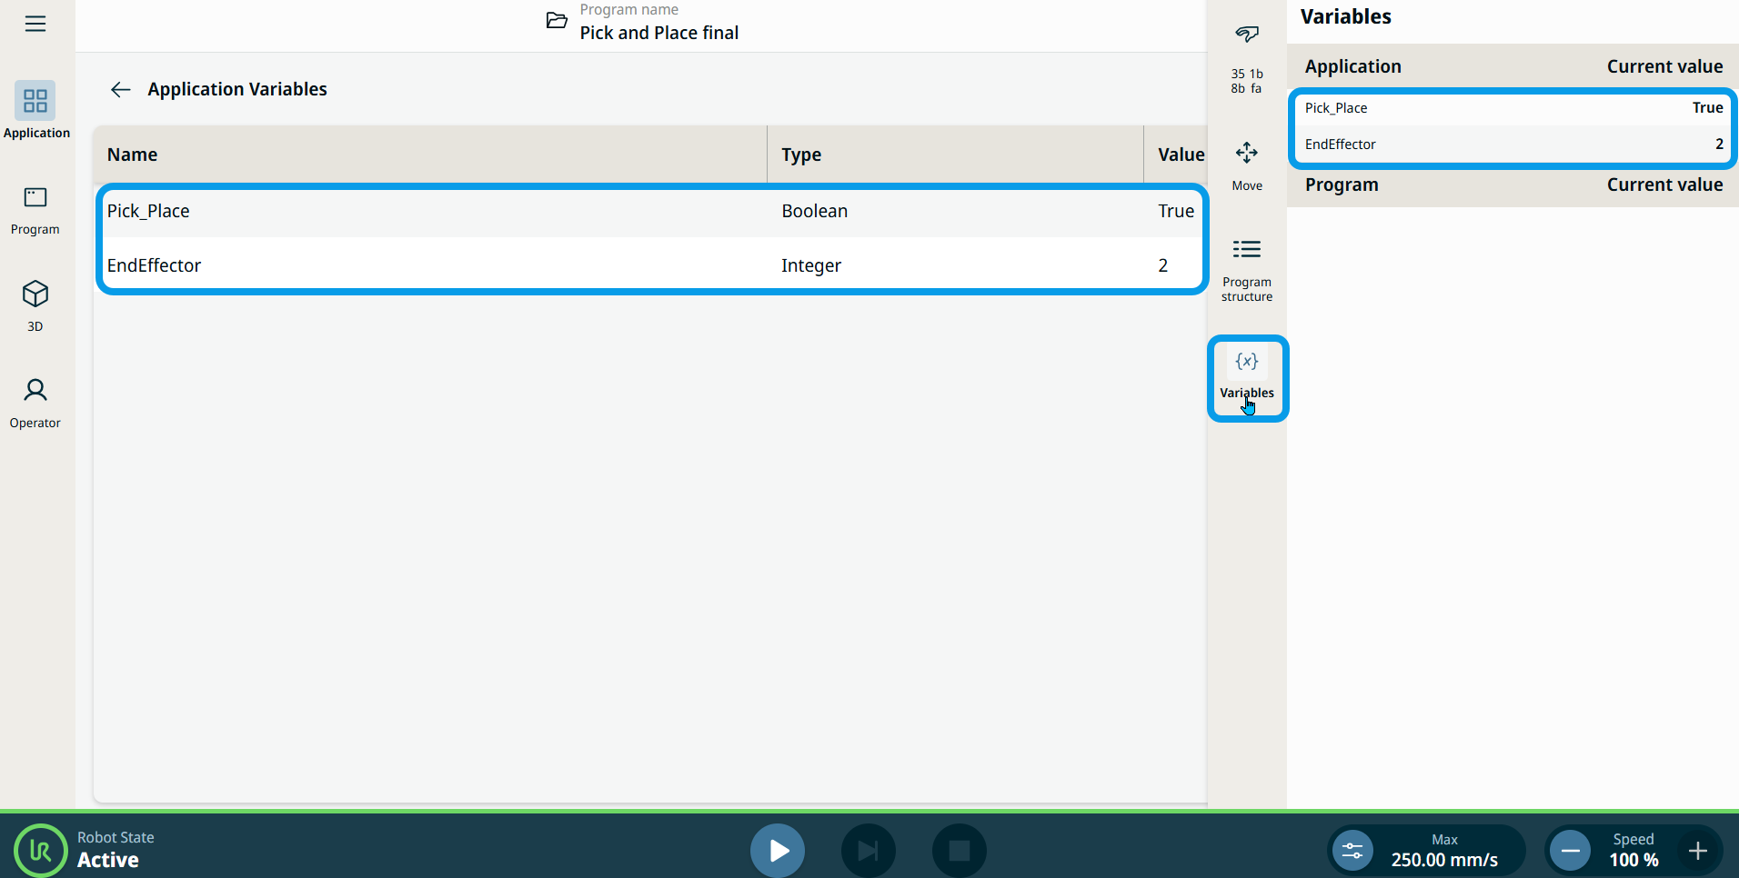Increase speed with the plus button
Image resolution: width=1739 pixels, height=878 pixels.
[x=1697, y=851]
